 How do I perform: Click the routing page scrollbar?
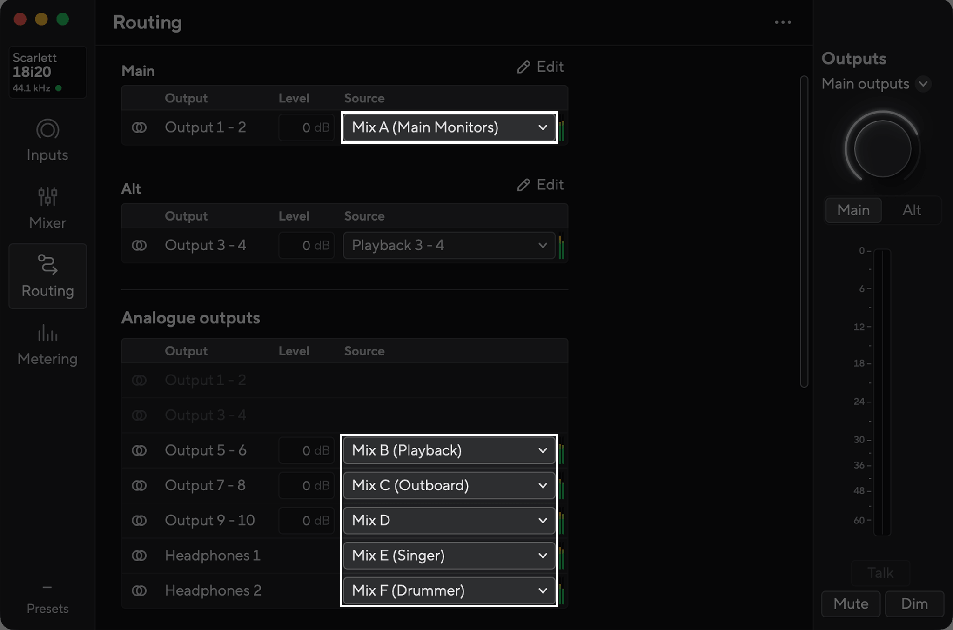(x=804, y=231)
